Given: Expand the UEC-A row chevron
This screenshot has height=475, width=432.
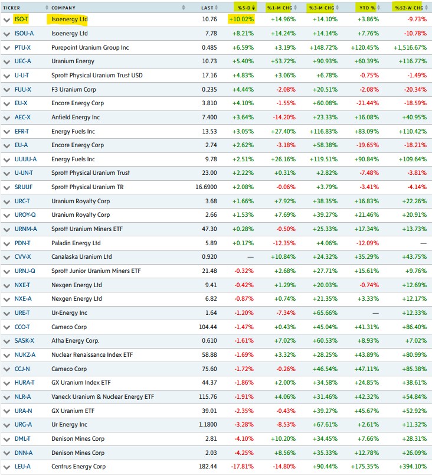Looking at the screenshot, I should click(x=6, y=62).
